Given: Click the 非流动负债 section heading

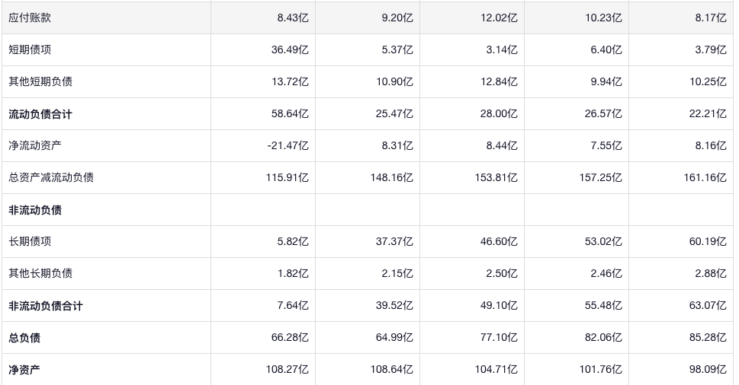Looking at the screenshot, I should pos(35,210).
